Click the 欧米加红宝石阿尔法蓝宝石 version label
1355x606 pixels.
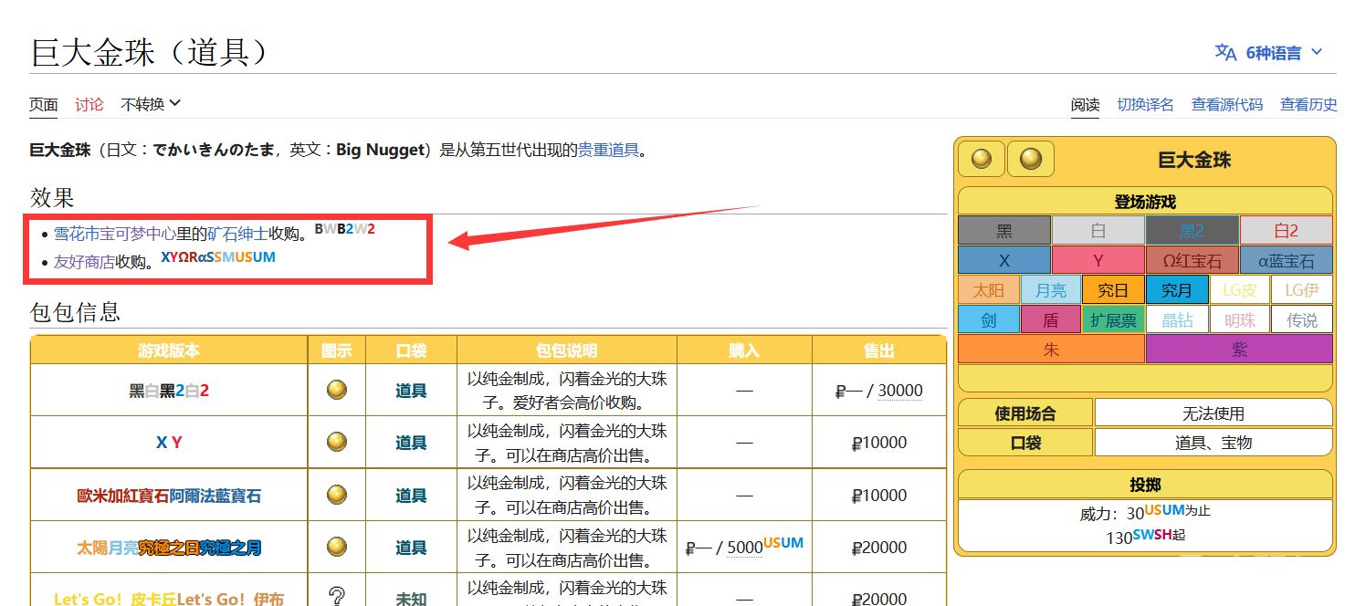169,496
